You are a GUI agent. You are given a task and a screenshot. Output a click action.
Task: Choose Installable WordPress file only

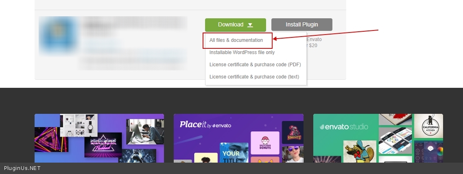pos(242,52)
